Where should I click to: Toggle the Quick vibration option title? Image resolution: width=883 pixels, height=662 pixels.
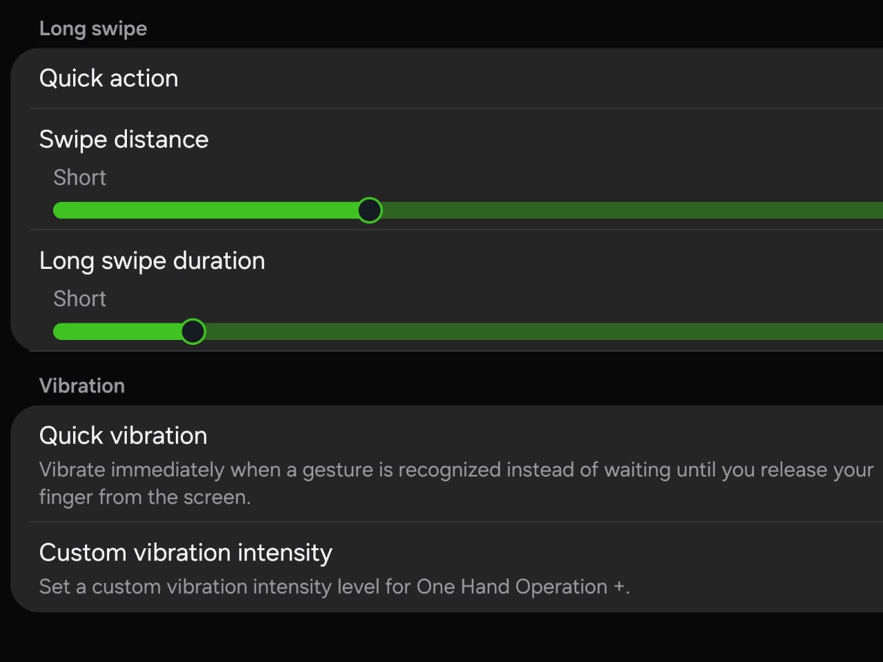pos(123,436)
